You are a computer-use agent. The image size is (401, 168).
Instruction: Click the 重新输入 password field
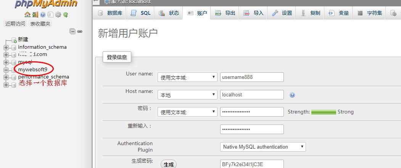click(x=252, y=129)
